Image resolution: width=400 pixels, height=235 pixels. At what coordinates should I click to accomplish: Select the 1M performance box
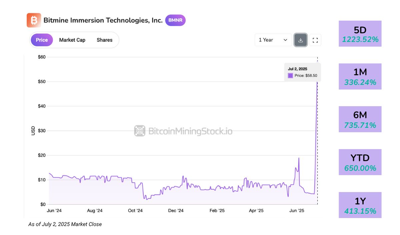[x=360, y=77]
